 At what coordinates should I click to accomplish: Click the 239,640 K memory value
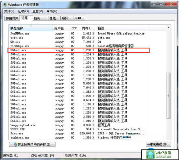[87, 133]
